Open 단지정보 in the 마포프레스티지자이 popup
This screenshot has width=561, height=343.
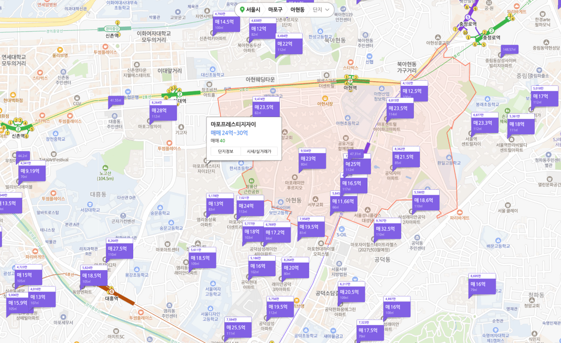point(225,152)
